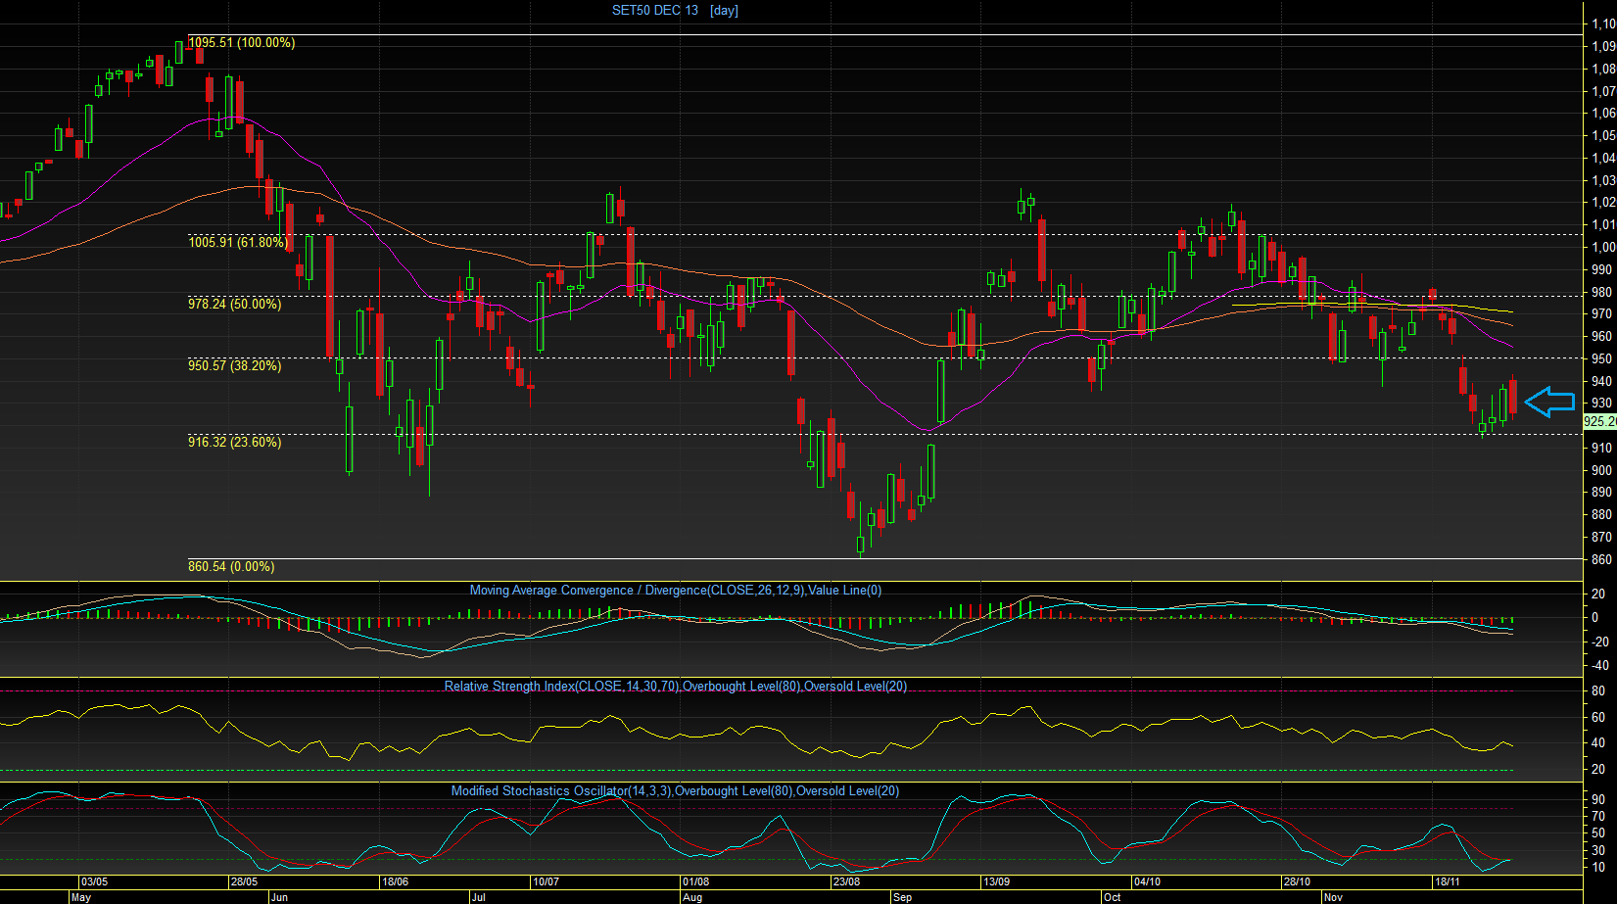The image size is (1617, 904).
Task: Click the 1005.91 (61.80%) retracement label
Action: (x=237, y=242)
